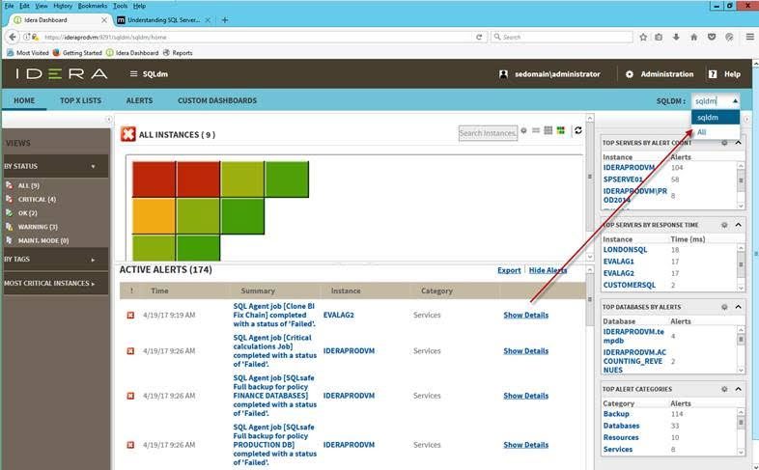The image size is (759, 470).
Task: Open the Bookmarks menu in menu bar
Action: coord(93,6)
